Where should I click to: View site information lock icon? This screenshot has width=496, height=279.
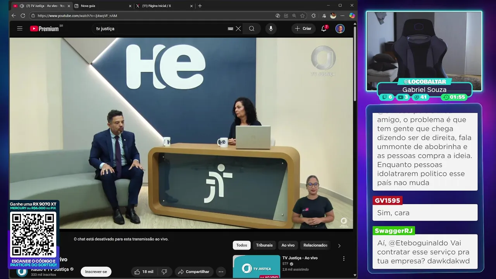click(x=33, y=15)
